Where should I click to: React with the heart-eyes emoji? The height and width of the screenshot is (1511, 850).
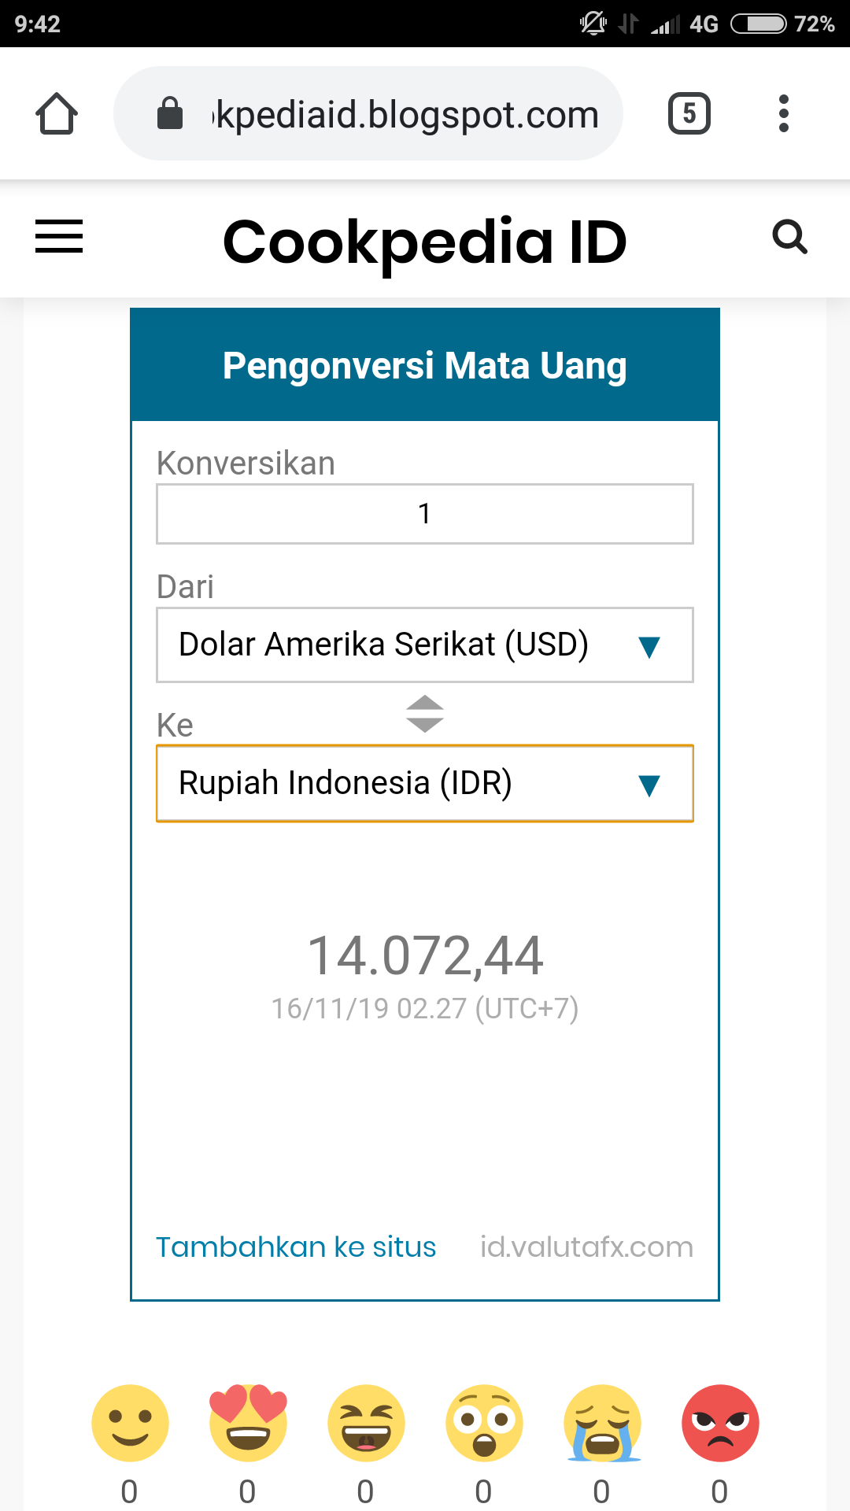(248, 1423)
